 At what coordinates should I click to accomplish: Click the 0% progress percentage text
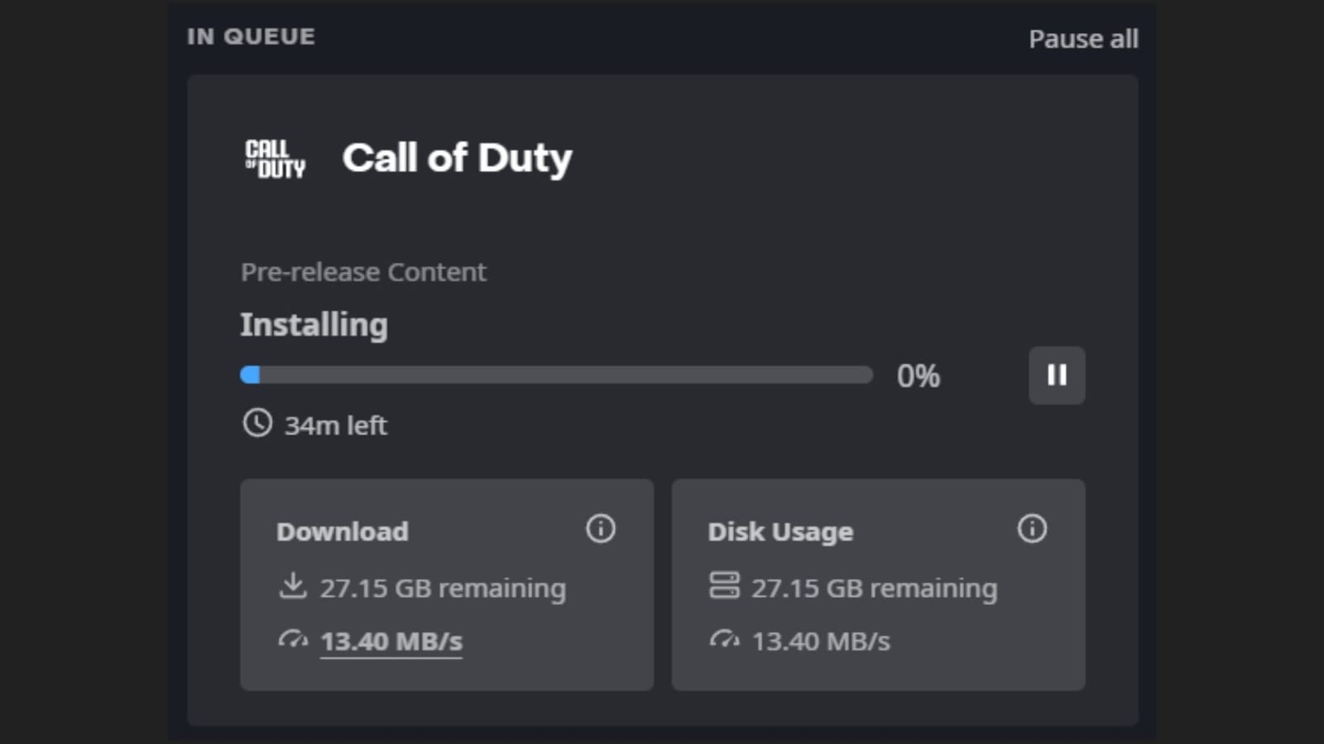[919, 375]
